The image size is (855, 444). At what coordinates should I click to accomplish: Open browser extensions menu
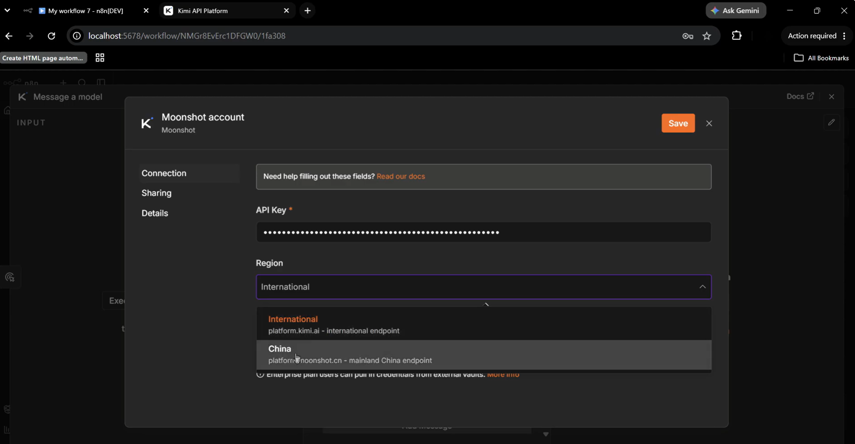pyautogui.click(x=737, y=36)
